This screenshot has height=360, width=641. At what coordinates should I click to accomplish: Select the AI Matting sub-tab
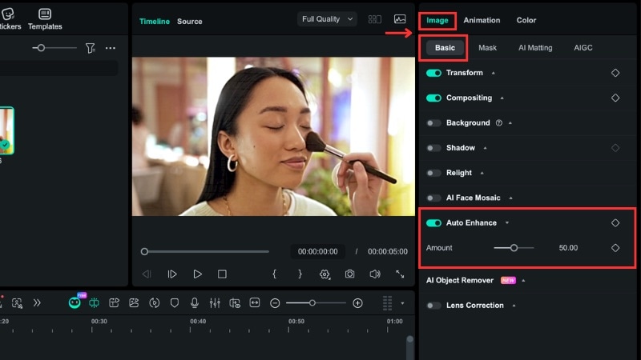[535, 48]
